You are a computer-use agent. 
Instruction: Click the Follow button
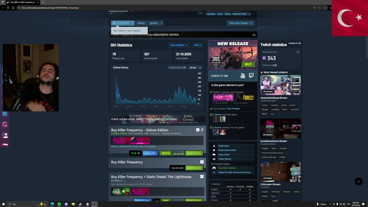141,23
